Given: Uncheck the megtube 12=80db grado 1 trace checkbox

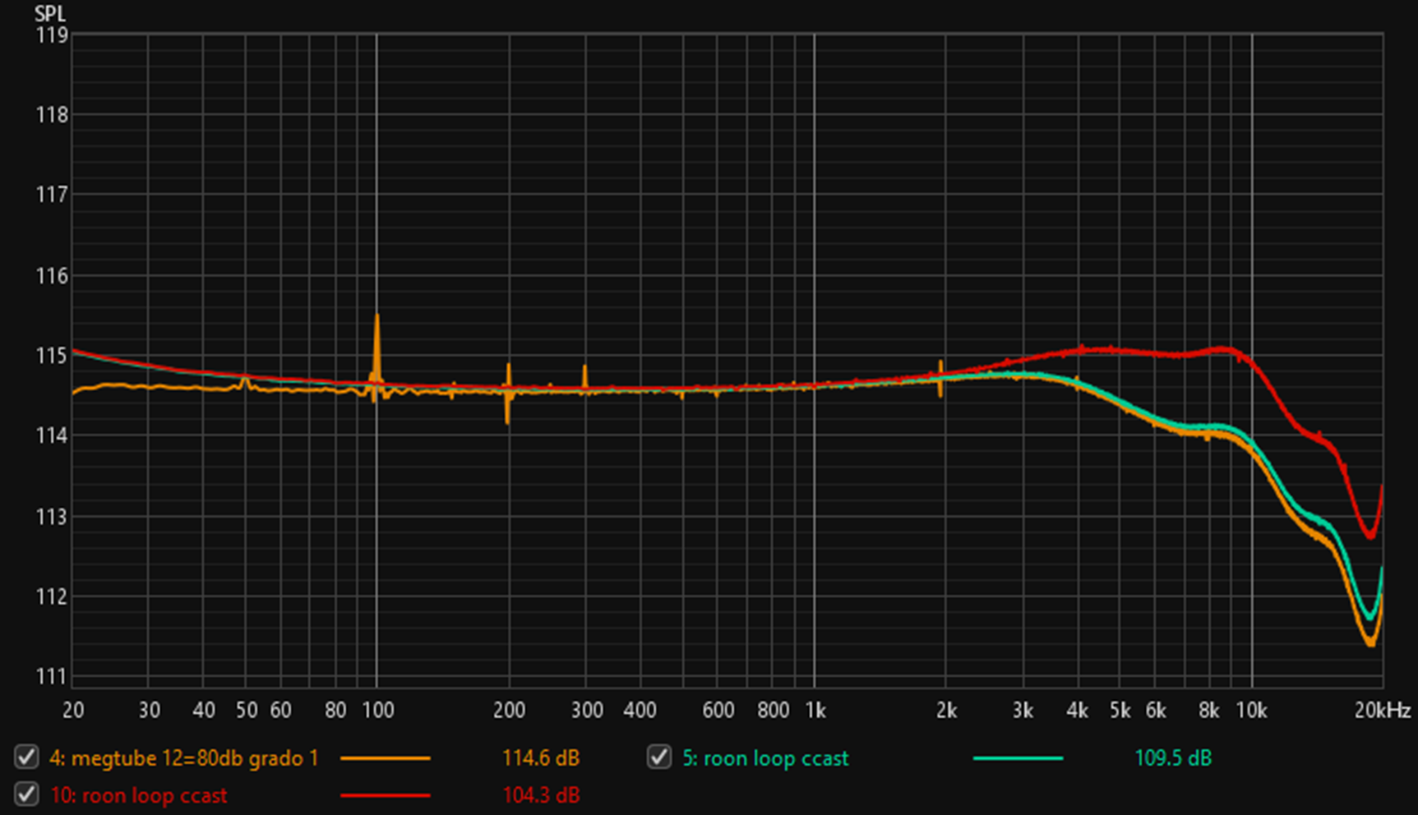Looking at the screenshot, I should (26, 757).
